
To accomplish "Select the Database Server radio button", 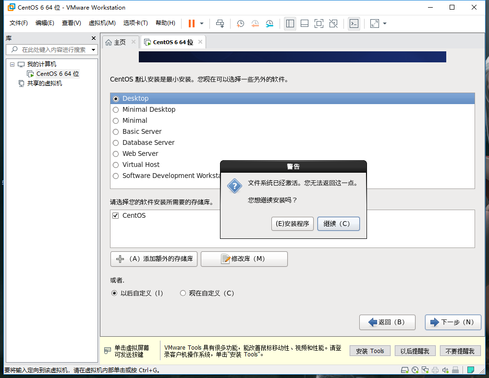I will pyautogui.click(x=116, y=143).
